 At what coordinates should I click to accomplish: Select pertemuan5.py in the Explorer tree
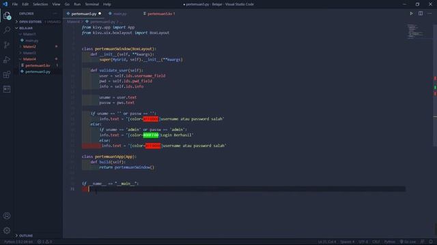(38, 71)
